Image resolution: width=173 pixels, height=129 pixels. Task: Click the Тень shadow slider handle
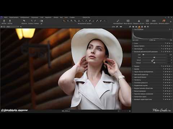coord(154,57)
